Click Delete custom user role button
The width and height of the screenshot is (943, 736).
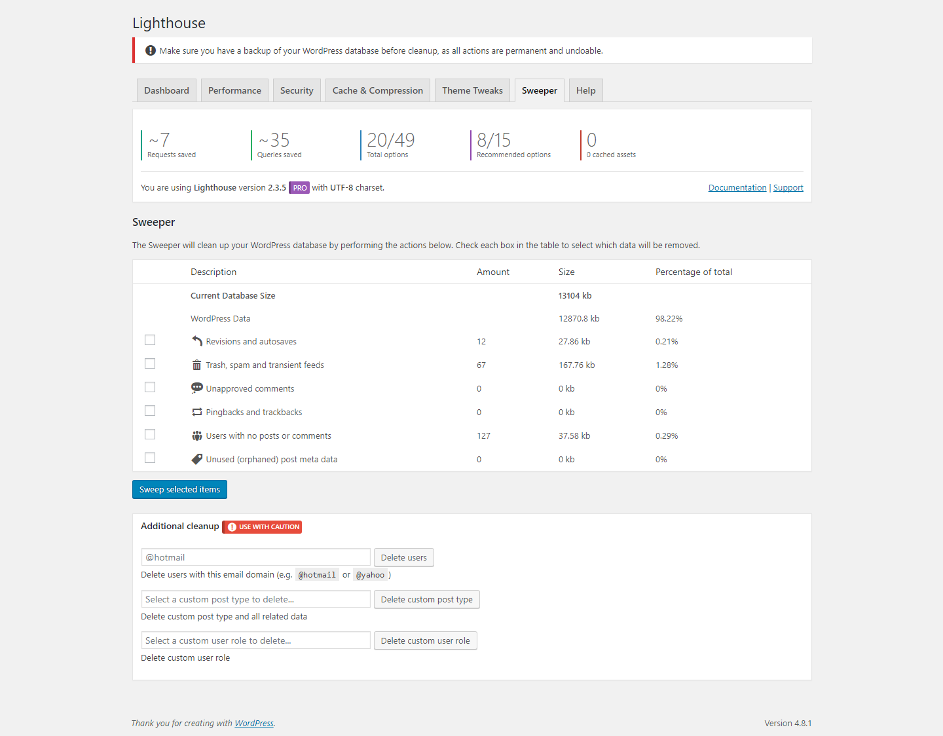tap(426, 641)
